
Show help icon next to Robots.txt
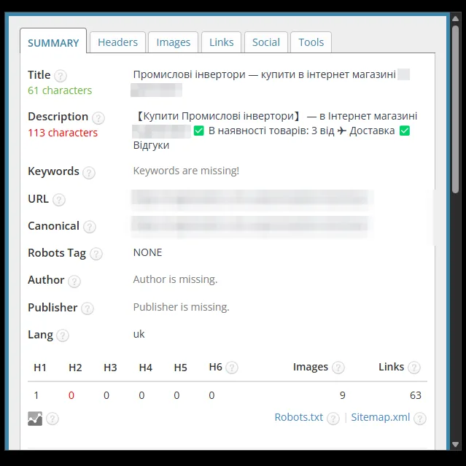click(333, 419)
